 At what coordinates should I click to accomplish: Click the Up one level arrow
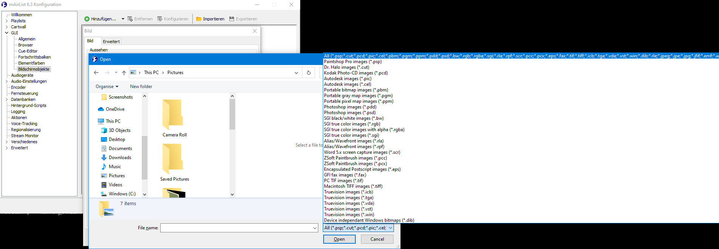pyautogui.click(x=124, y=73)
